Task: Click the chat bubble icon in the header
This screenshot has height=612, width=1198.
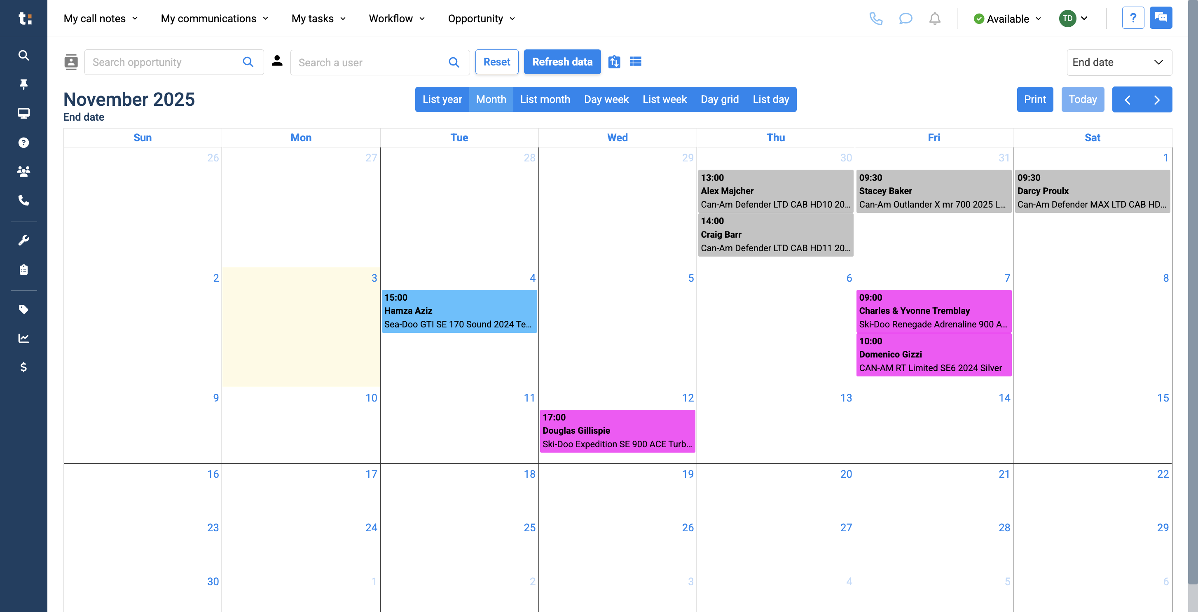Action: click(x=906, y=19)
